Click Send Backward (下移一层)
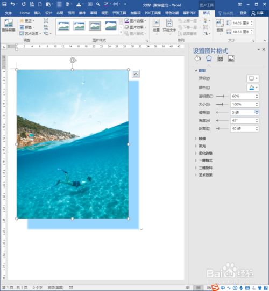Screen dimensions: 269x291 188,27
